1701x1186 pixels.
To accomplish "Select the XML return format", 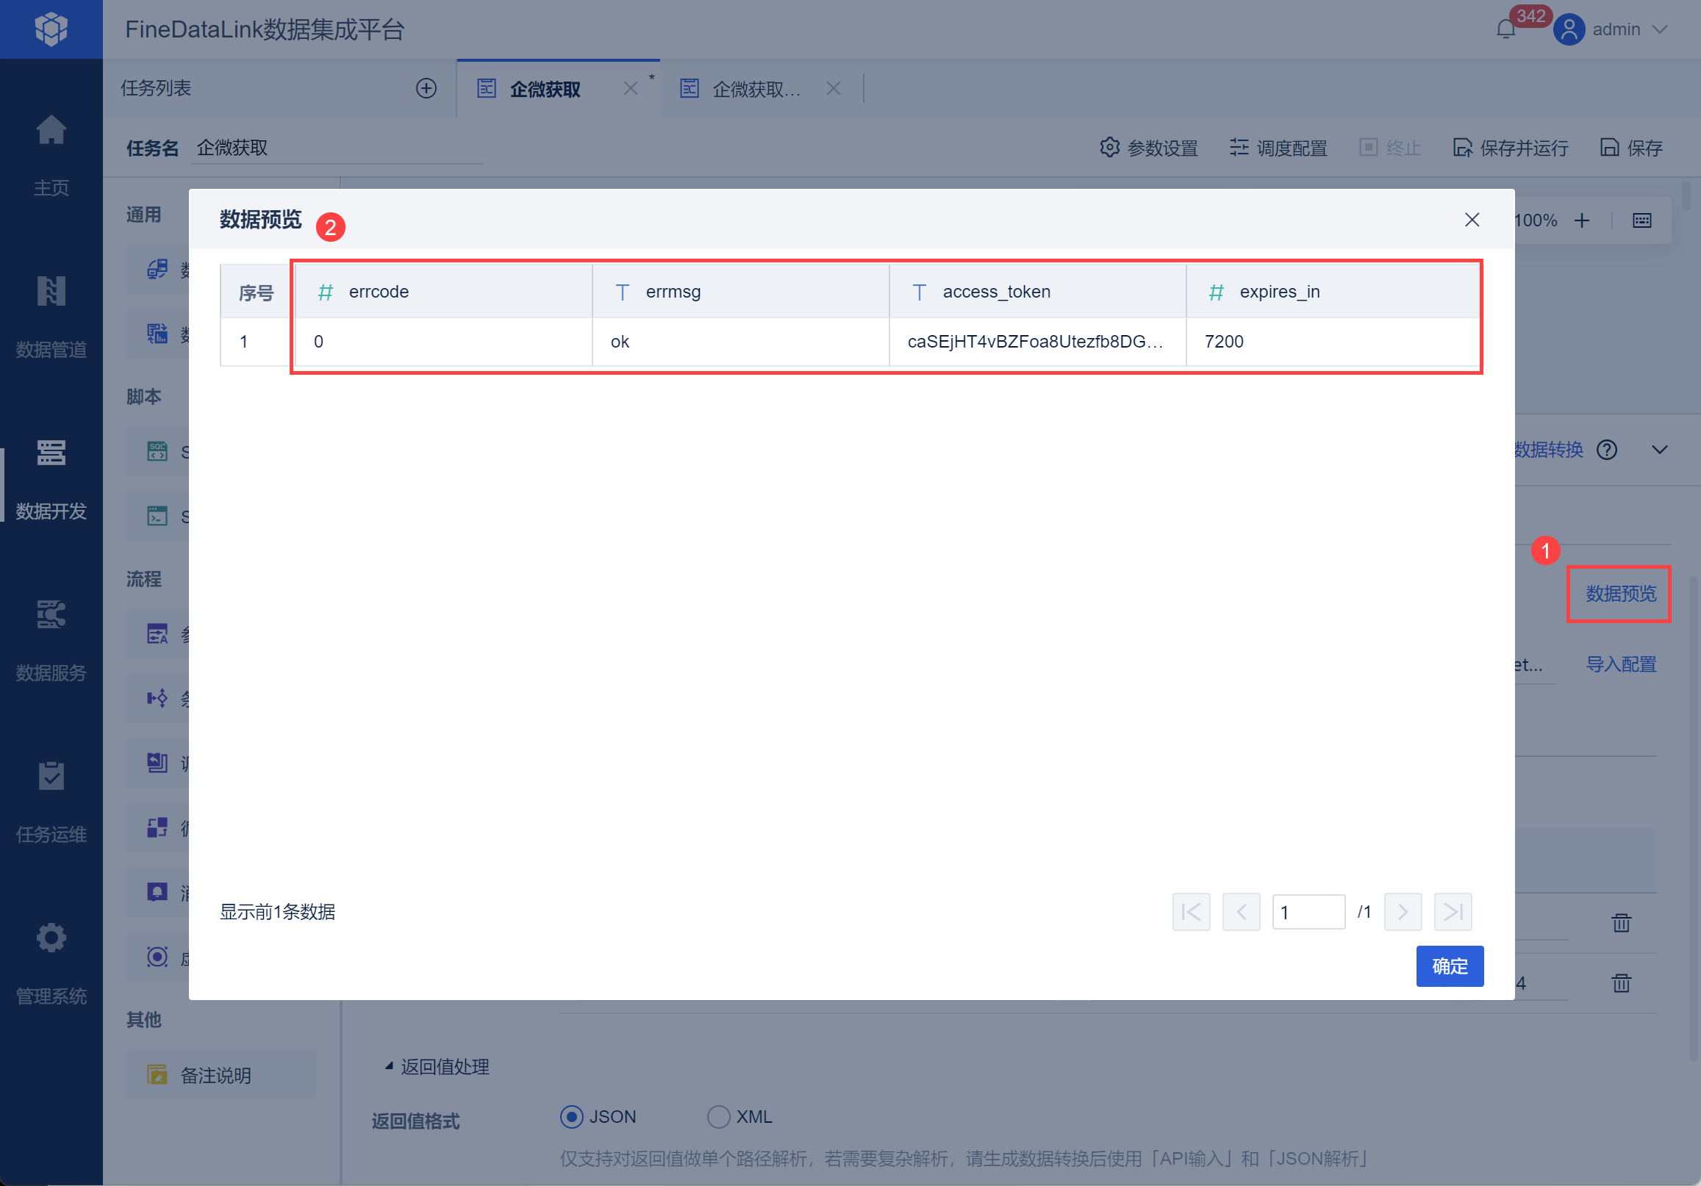I will click(718, 1116).
